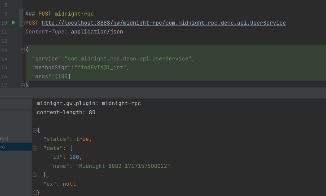Image resolution: width=326 pixels, height=196 pixels.
Task: Click the "com.midnight.rpc.demo.api.UserService" value in the body
Action: (x=128, y=59)
